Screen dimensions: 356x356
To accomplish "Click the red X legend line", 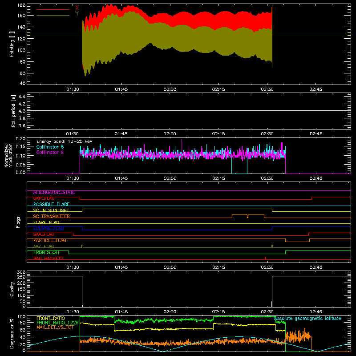I will point(53,9).
